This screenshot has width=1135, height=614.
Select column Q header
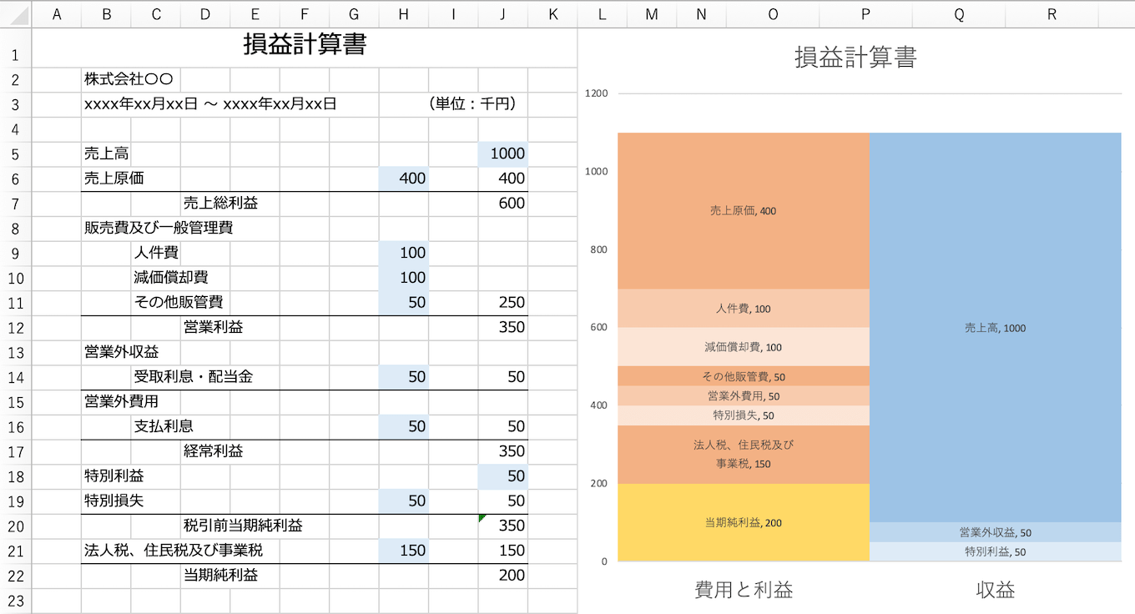point(959,14)
